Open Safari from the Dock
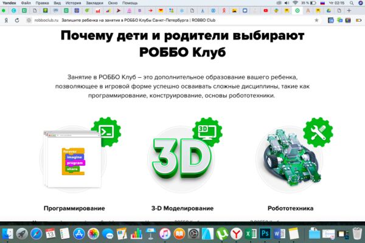The image size is (365, 243). [36, 233]
